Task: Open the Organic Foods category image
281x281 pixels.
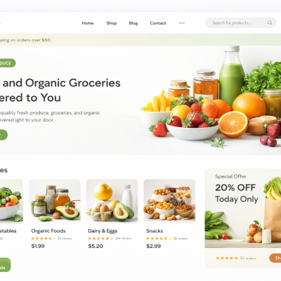Action: tap(55, 202)
